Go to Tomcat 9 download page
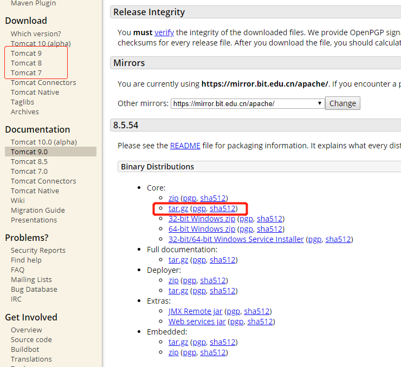 click(26, 53)
